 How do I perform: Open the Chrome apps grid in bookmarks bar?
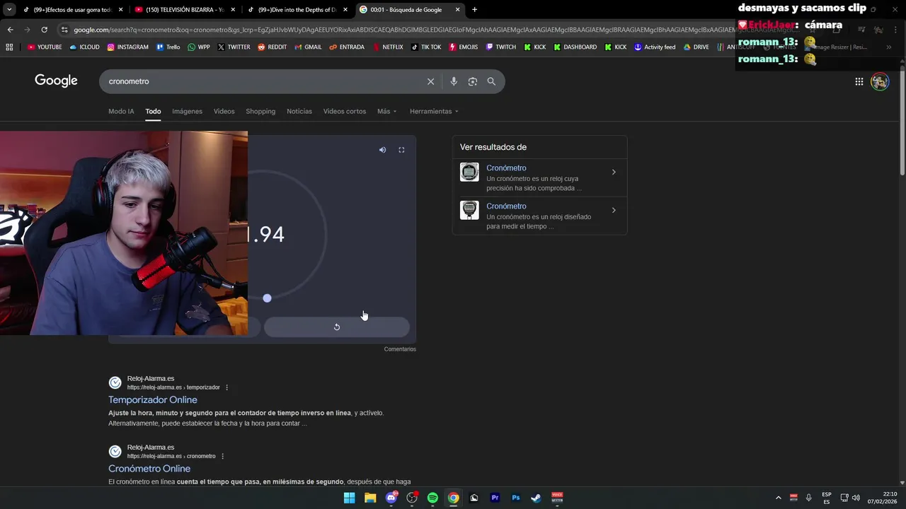click(x=9, y=47)
